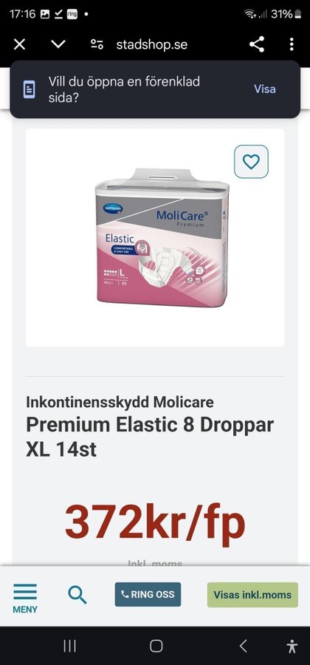Add product to favorites with heart
The height and width of the screenshot is (665, 310).
251,162
